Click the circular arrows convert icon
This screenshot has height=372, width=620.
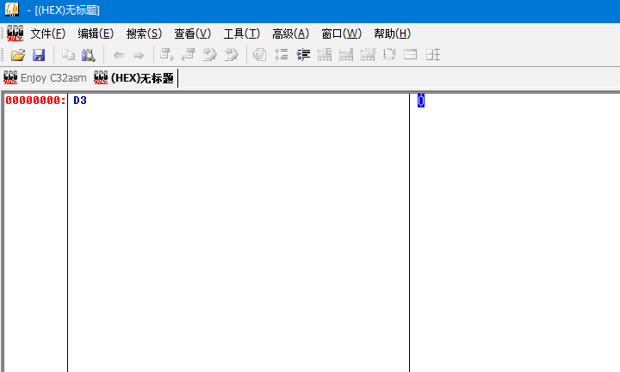click(x=389, y=54)
